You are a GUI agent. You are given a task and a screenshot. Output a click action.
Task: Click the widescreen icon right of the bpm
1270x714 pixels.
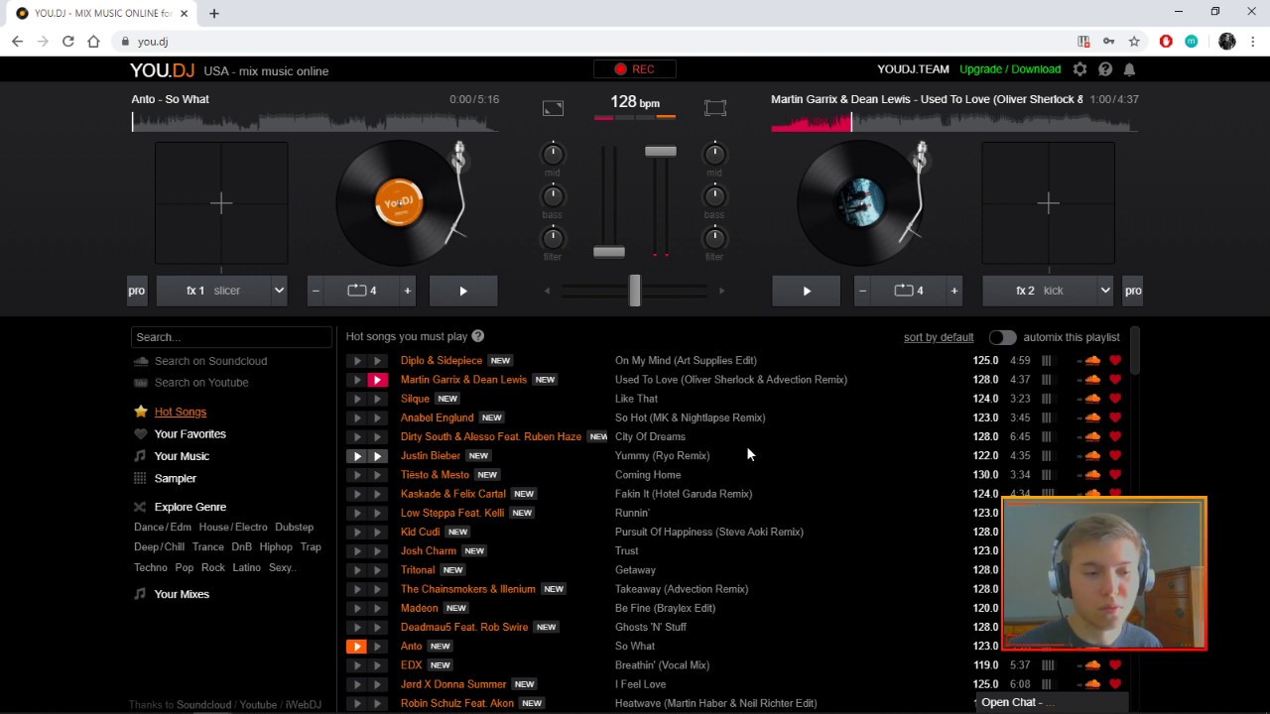[715, 108]
